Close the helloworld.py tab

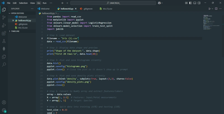pyautogui.click(x=76, y=9)
